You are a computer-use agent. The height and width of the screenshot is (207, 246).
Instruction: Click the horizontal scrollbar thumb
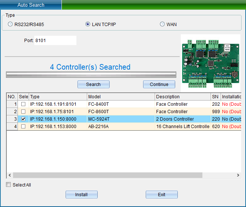pos(108,175)
